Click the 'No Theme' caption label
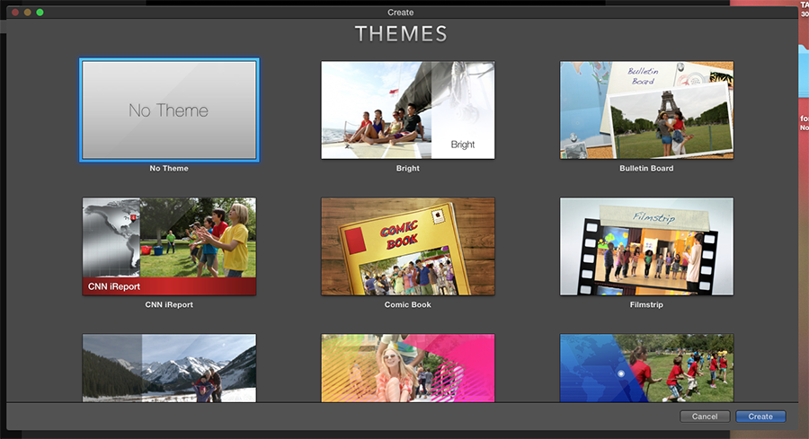This screenshot has width=809, height=439. 169,168
